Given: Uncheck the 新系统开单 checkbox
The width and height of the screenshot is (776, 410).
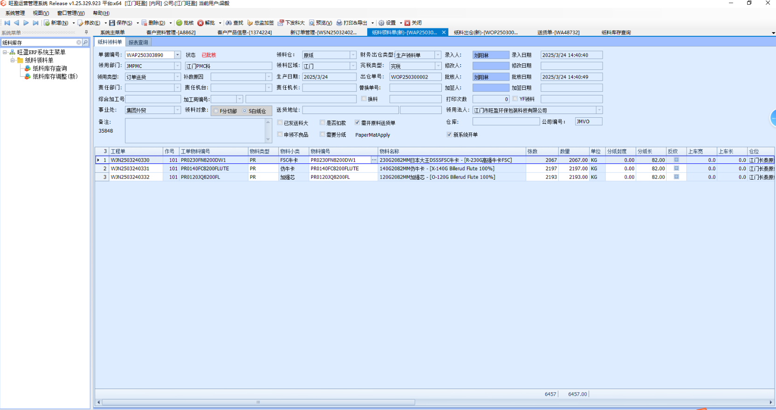Looking at the screenshot, I should coord(449,134).
